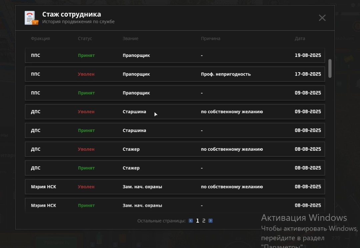Click по собственному желанию in Старшина row
Viewport: 360px width, 248px height.
pyautogui.click(x=232, y=112)
